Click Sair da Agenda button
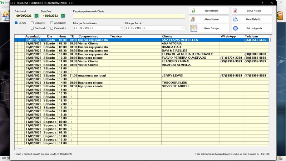Screen dimensions: 286x161 252,28
